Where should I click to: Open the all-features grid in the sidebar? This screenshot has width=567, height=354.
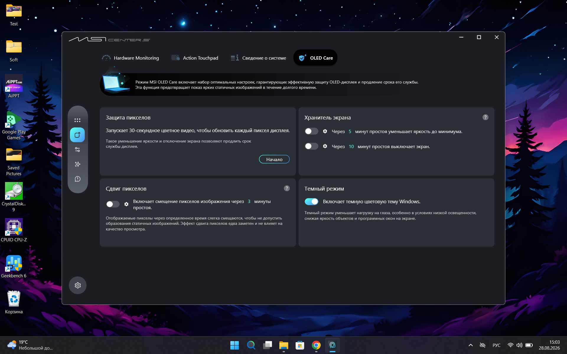click(77, 120)
